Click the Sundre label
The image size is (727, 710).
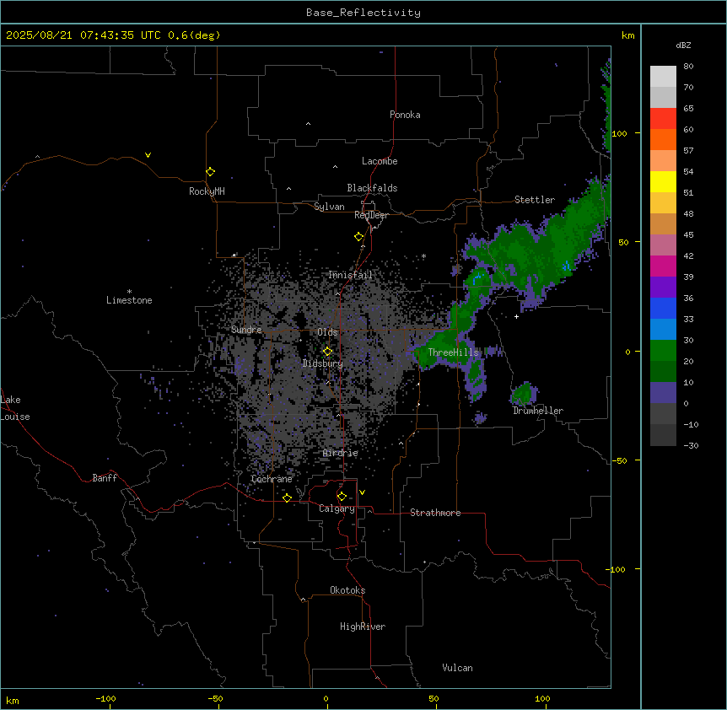point(246,330)
